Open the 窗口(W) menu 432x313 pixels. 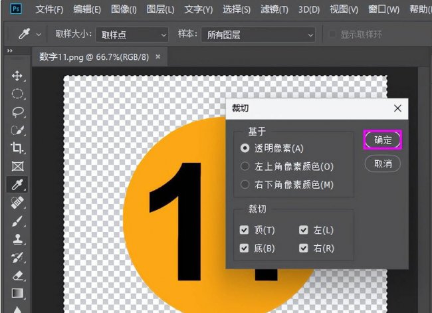point(383,10)
